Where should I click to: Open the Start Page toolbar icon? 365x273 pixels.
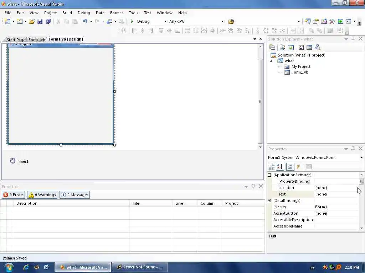(x=340, y=21)
